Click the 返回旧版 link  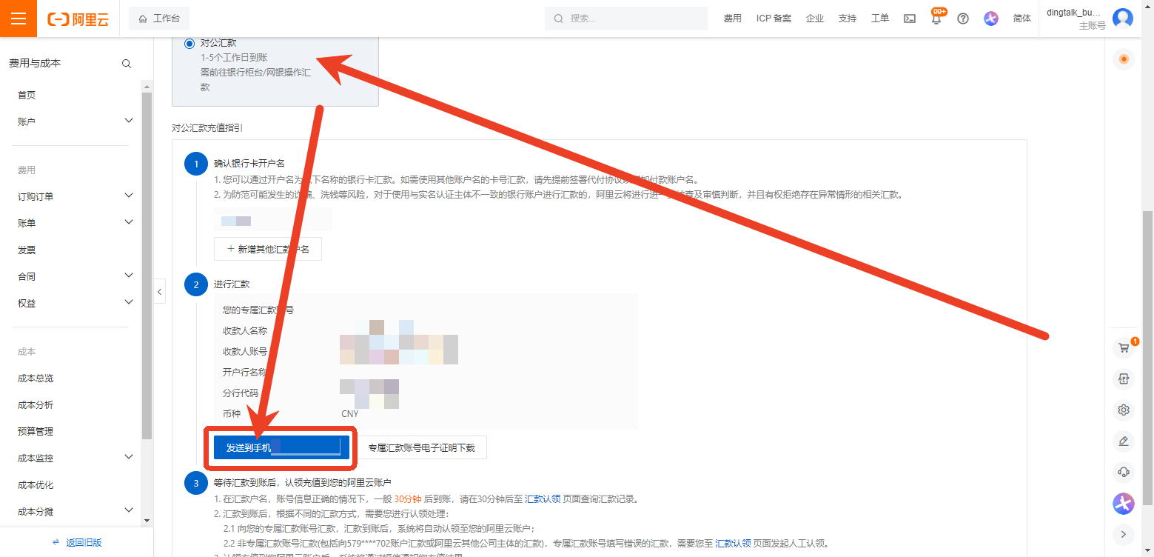click(x=77, y=542)
